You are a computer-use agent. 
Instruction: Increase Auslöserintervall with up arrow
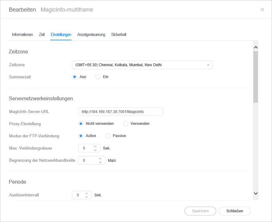[x=87, y=193]
